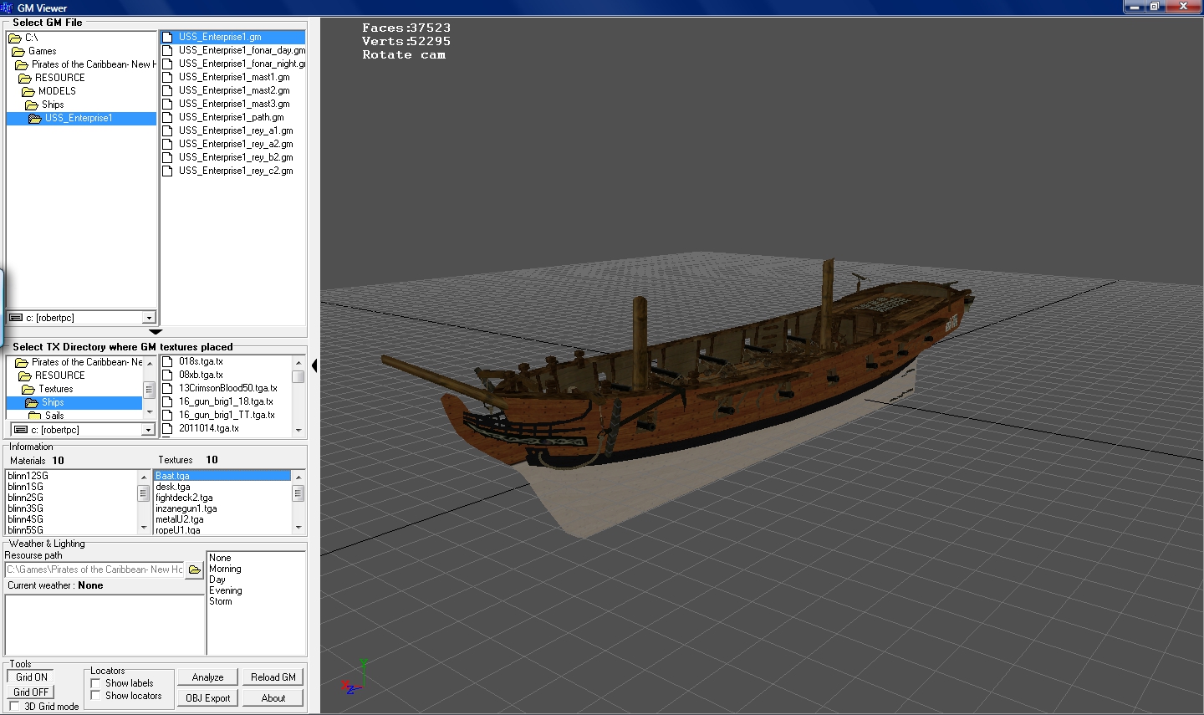Open the GM file drive dropdown
Image resolution: width=1204 pixels, height=715 pixels.
(x=149, y=318)
